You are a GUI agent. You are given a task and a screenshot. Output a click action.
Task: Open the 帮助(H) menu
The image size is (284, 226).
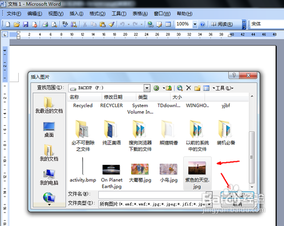pyautogui.click(x=185, y=14)
